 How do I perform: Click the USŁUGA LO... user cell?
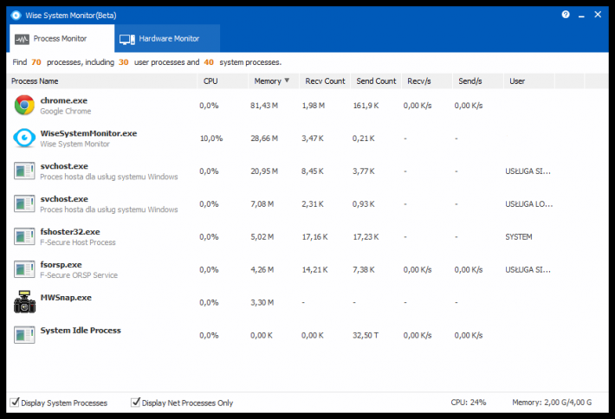[528, 204]
